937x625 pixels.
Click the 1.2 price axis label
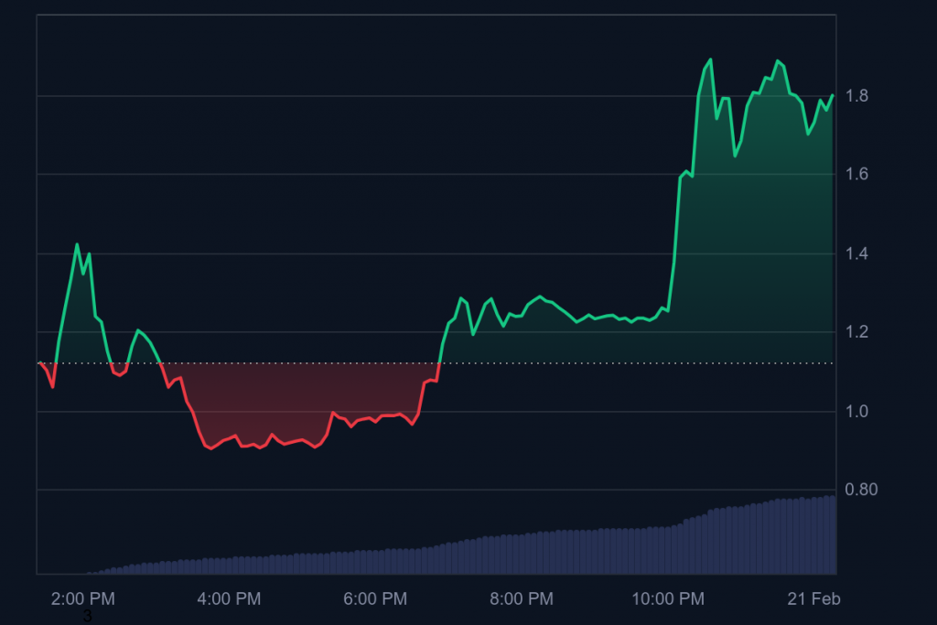856,331
